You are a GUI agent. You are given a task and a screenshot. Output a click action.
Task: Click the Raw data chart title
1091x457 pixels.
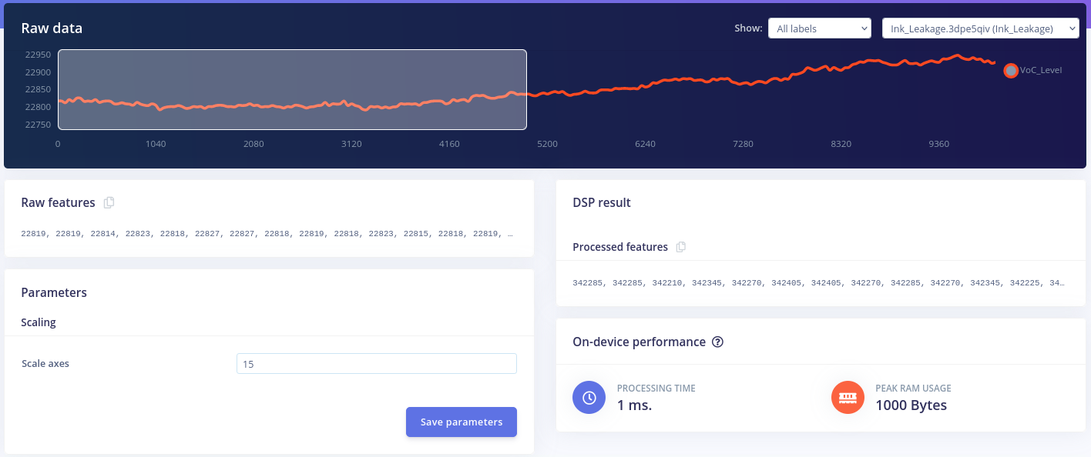(52, 28)
